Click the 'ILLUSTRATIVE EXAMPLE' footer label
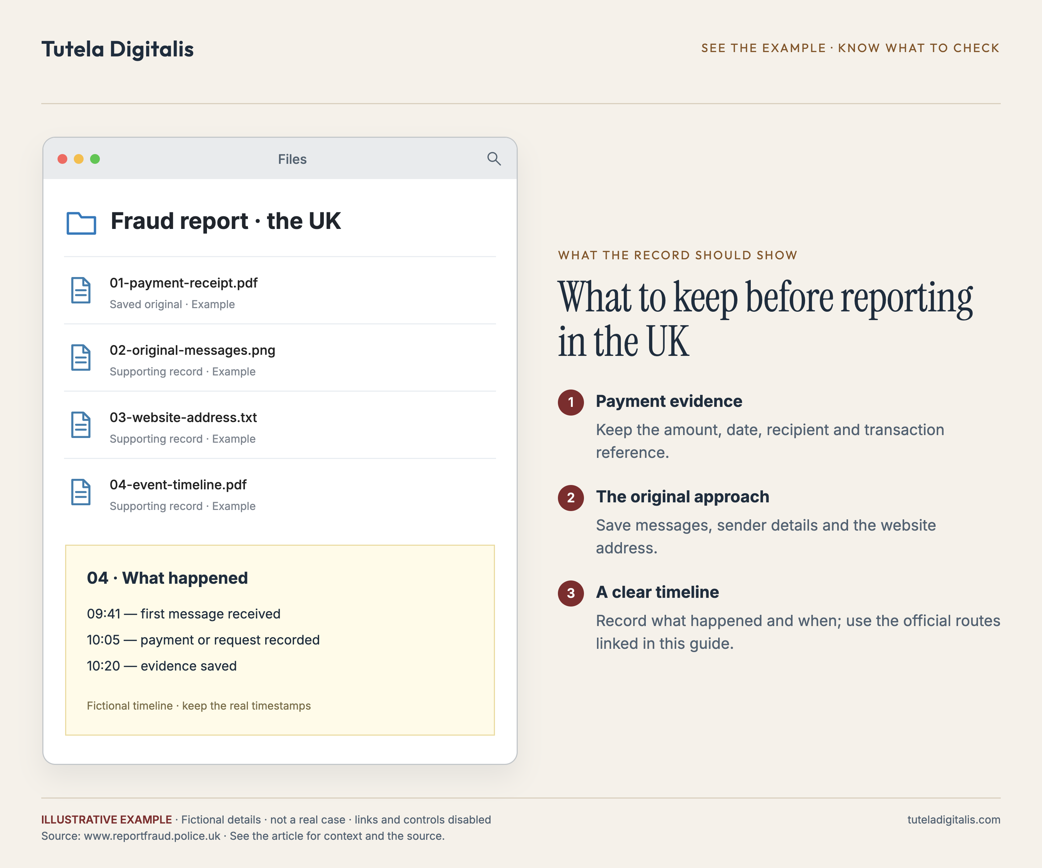1042x868 pixels. point(107,820)
